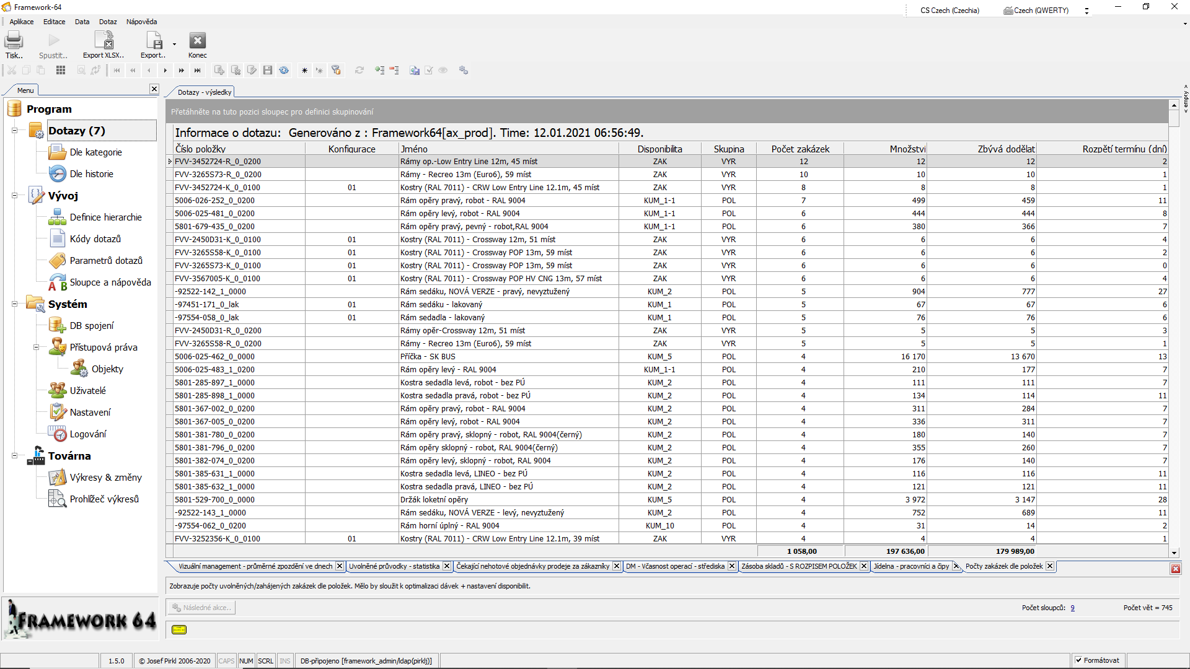Click the black asterisk toolbar icon

(x=304, y=71)
